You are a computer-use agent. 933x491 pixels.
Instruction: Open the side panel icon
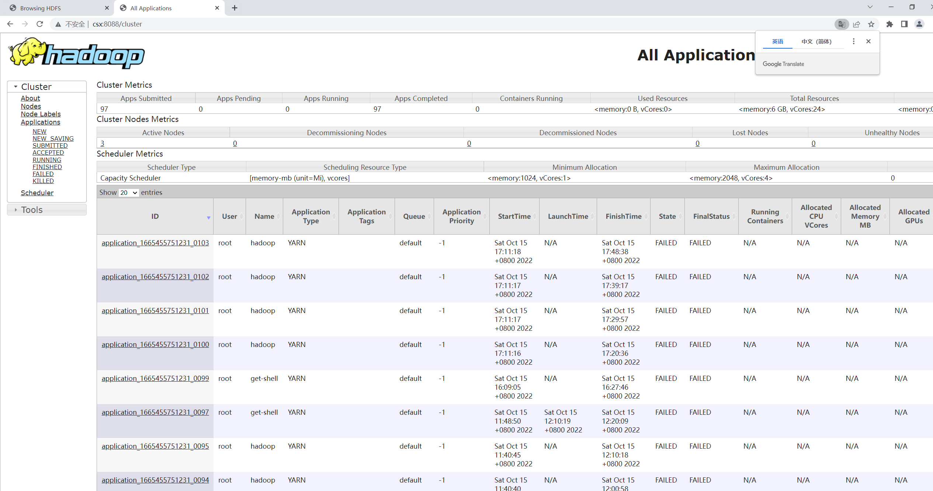pos(904,24)
